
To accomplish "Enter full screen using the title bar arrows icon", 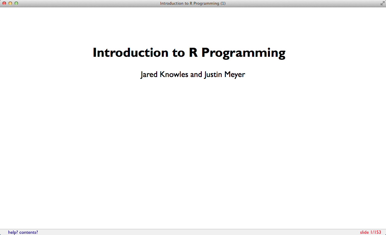I will [x=382, y=3].
